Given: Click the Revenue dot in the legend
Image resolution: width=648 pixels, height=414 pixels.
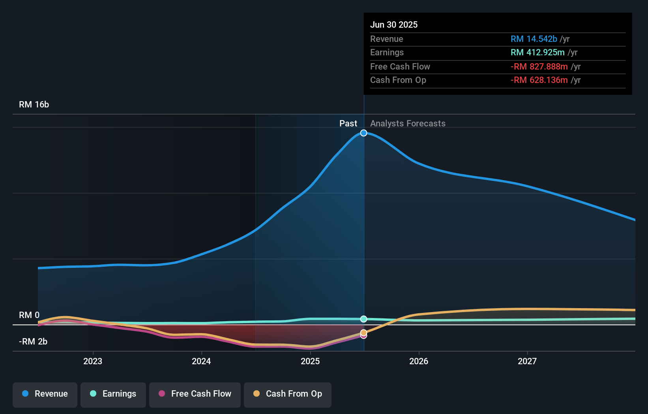Looking at the screenshot, I should (x=25, y=394).
